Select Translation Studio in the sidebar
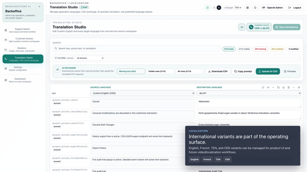307x172 pixels. pyautogui.click(x=23, y=59)
